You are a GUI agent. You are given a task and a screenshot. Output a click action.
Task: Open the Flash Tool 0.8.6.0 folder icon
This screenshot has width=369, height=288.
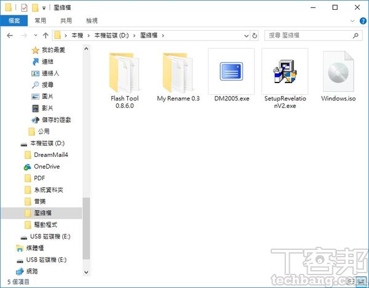pyautogui.click(x=124, y=73)
